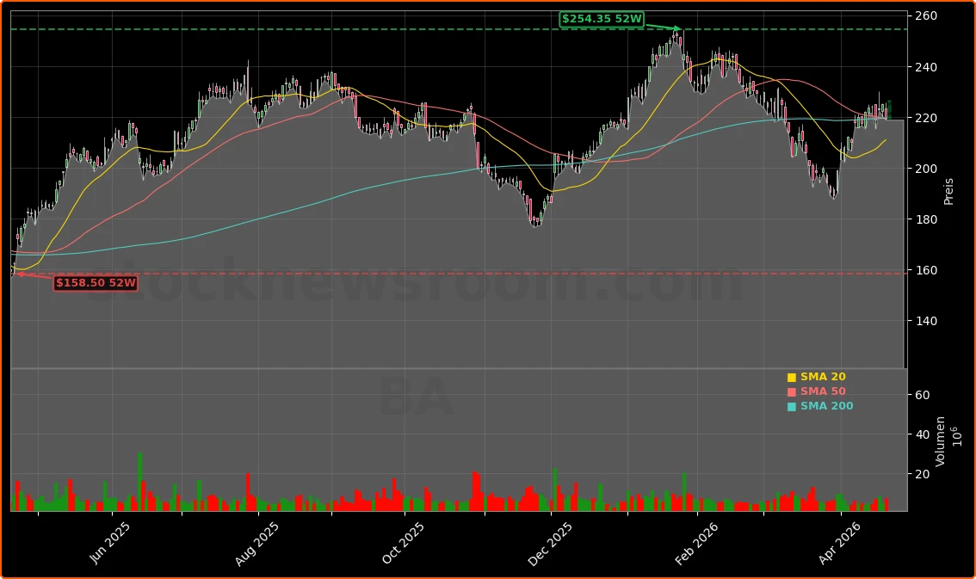Viewport: 976px width, 579px height.
Task: Click the Preis axis title
Action: (x=948, y=191)
